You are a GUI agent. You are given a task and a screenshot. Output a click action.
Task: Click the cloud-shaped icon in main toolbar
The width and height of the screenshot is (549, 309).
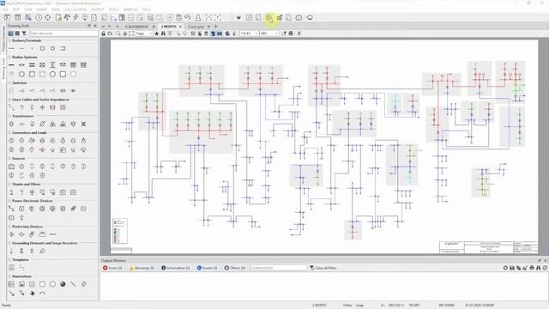tap(299, 17)
